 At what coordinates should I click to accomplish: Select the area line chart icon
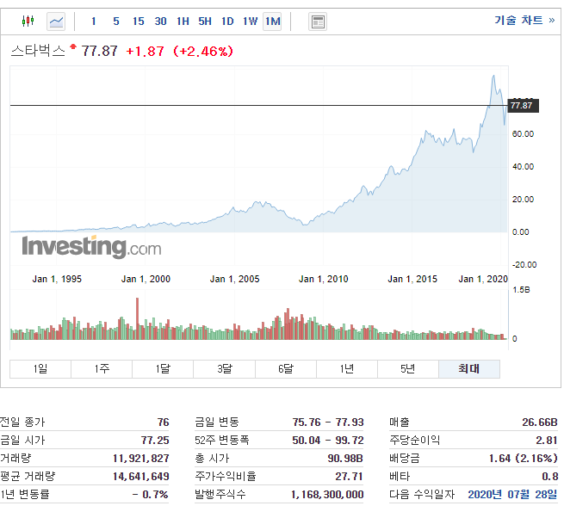pos(56,22)
